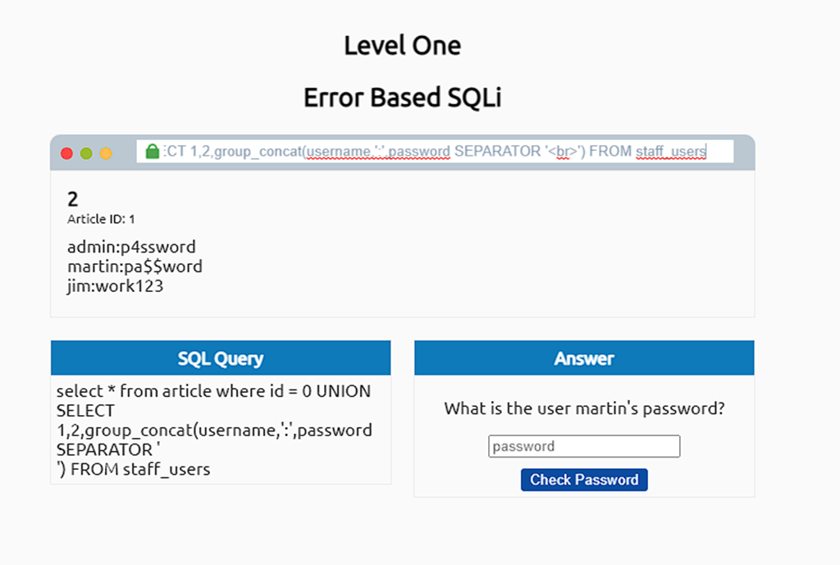840x565 pixels.
Task: Click the SQL Query panel header
Action: point(221,358)
